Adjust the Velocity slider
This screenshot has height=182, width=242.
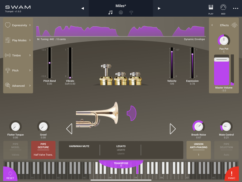point(172,63)
